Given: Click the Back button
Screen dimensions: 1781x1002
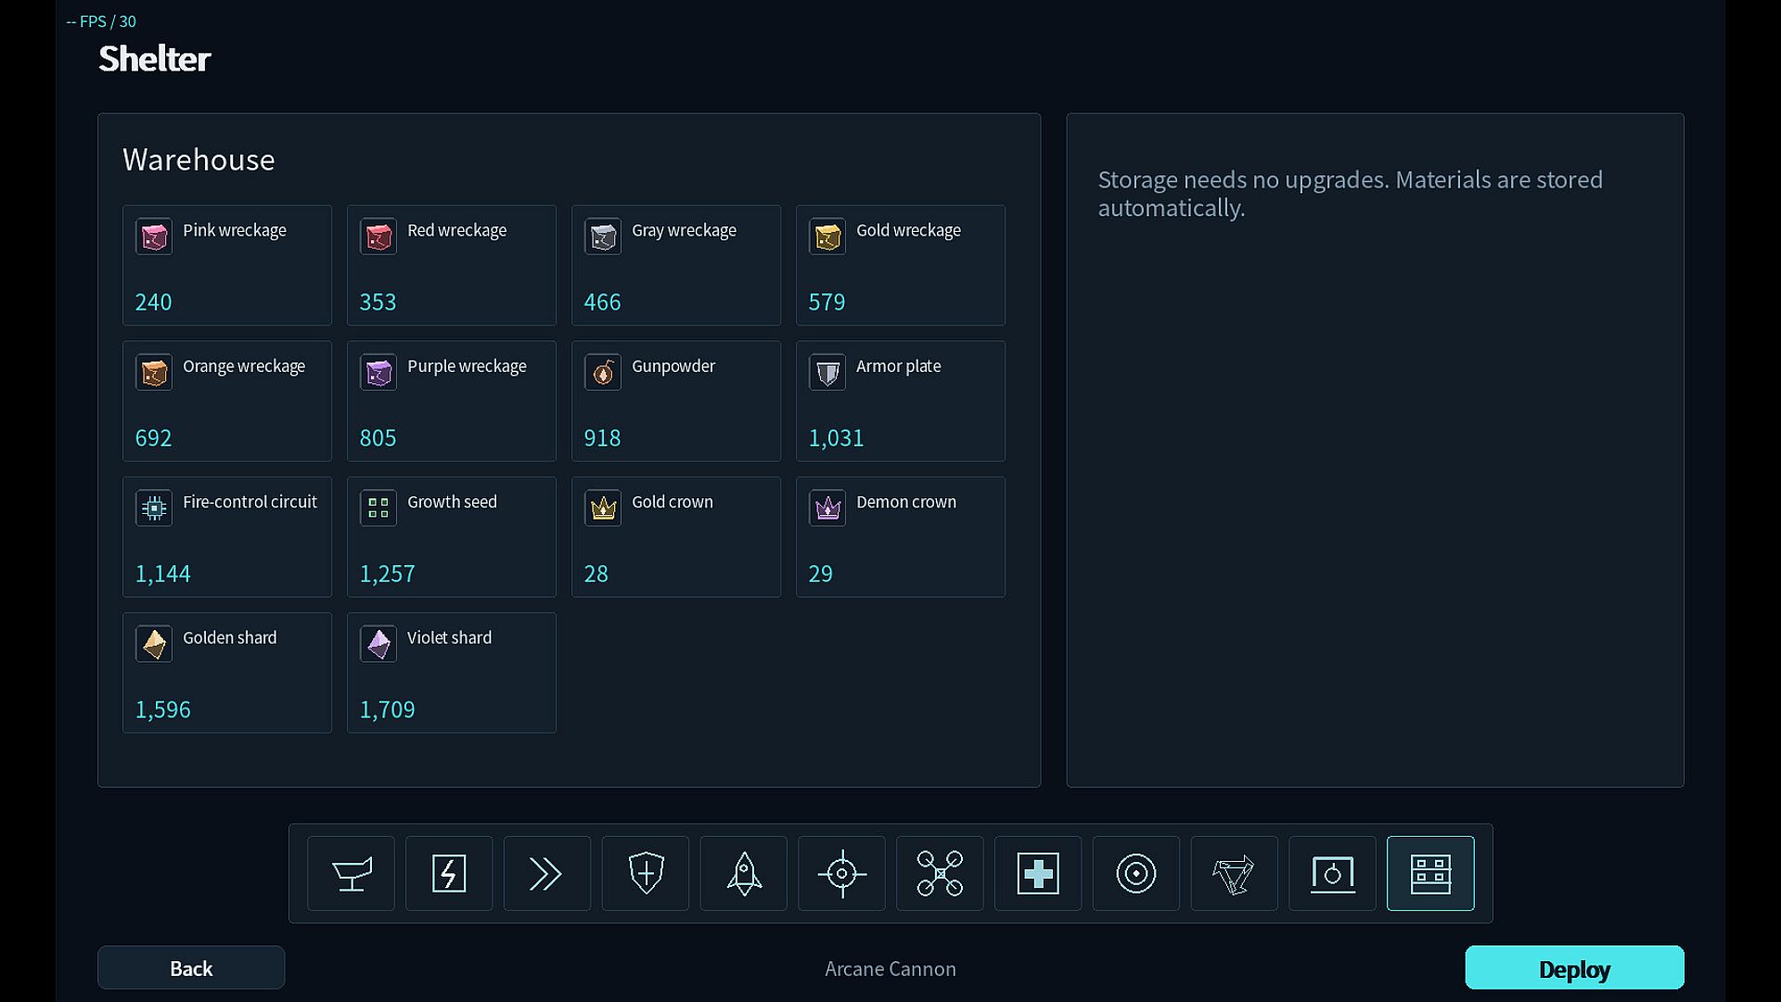Looking at the screenshot, I should [x=191, y=968].
